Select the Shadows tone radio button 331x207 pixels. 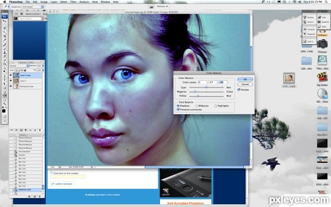coord(178,105)
